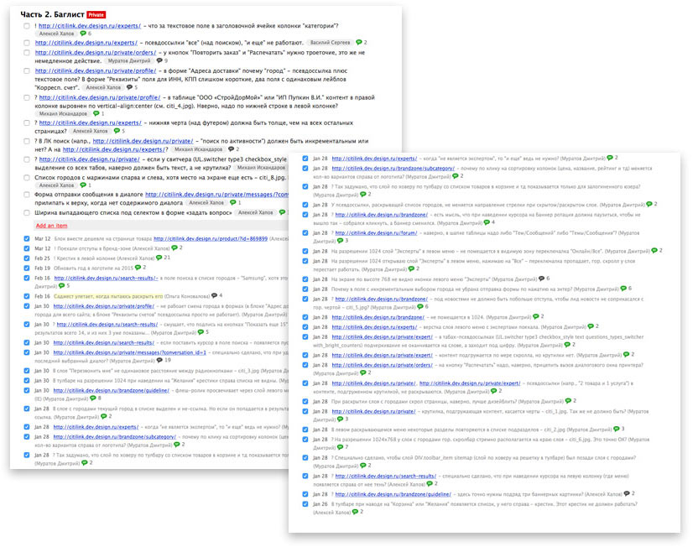Open the 19-comment bubble on the Jan 30 item
Screen dimensions: 693x547
(161, 360)
